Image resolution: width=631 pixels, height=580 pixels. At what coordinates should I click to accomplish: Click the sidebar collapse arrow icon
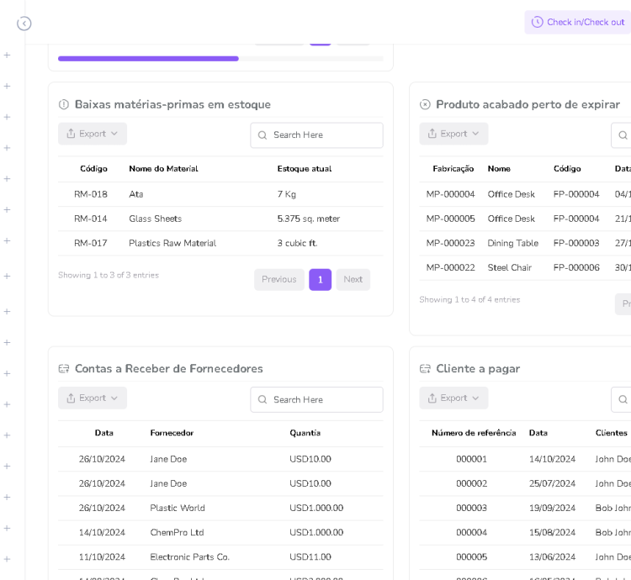click(24, 24)
